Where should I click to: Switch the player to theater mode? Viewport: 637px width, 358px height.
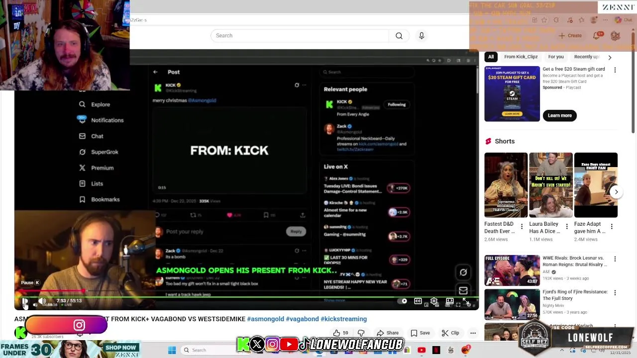pos(449,301)
